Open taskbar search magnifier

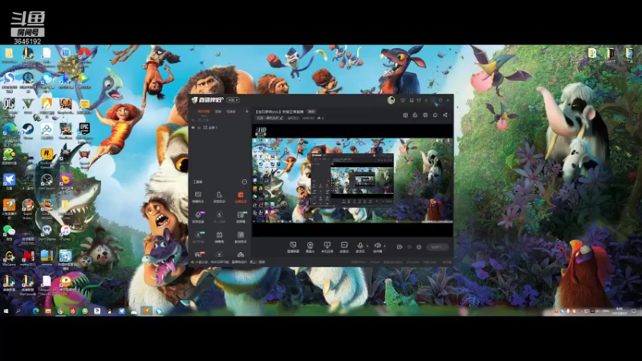[x=18, y=311]
